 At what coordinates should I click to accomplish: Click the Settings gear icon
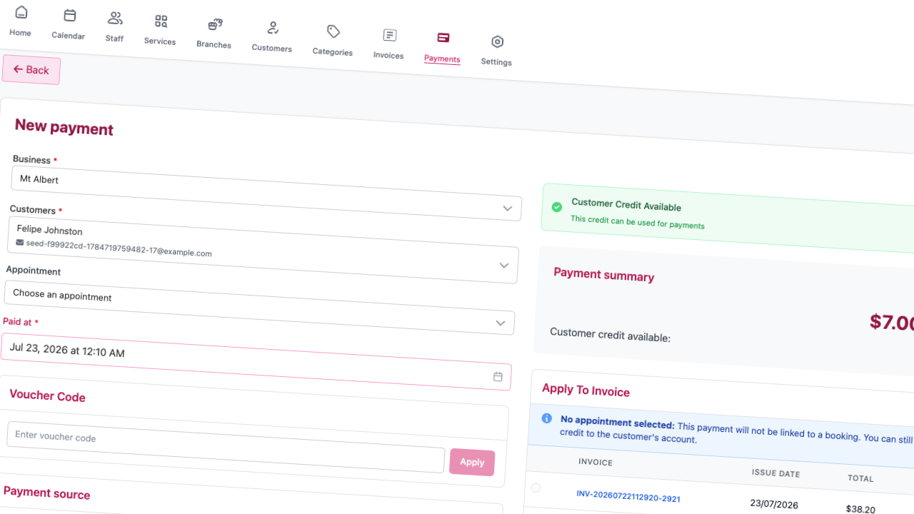(498, 41)
